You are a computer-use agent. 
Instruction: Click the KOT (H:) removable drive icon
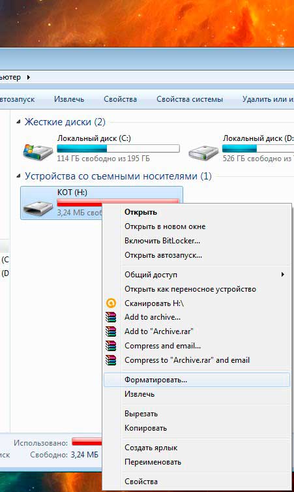38,207
